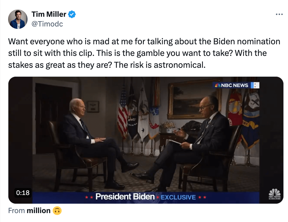Open the three-dot more options menu
The width and height of the screenshot is (288, 222).
[279, 15]
